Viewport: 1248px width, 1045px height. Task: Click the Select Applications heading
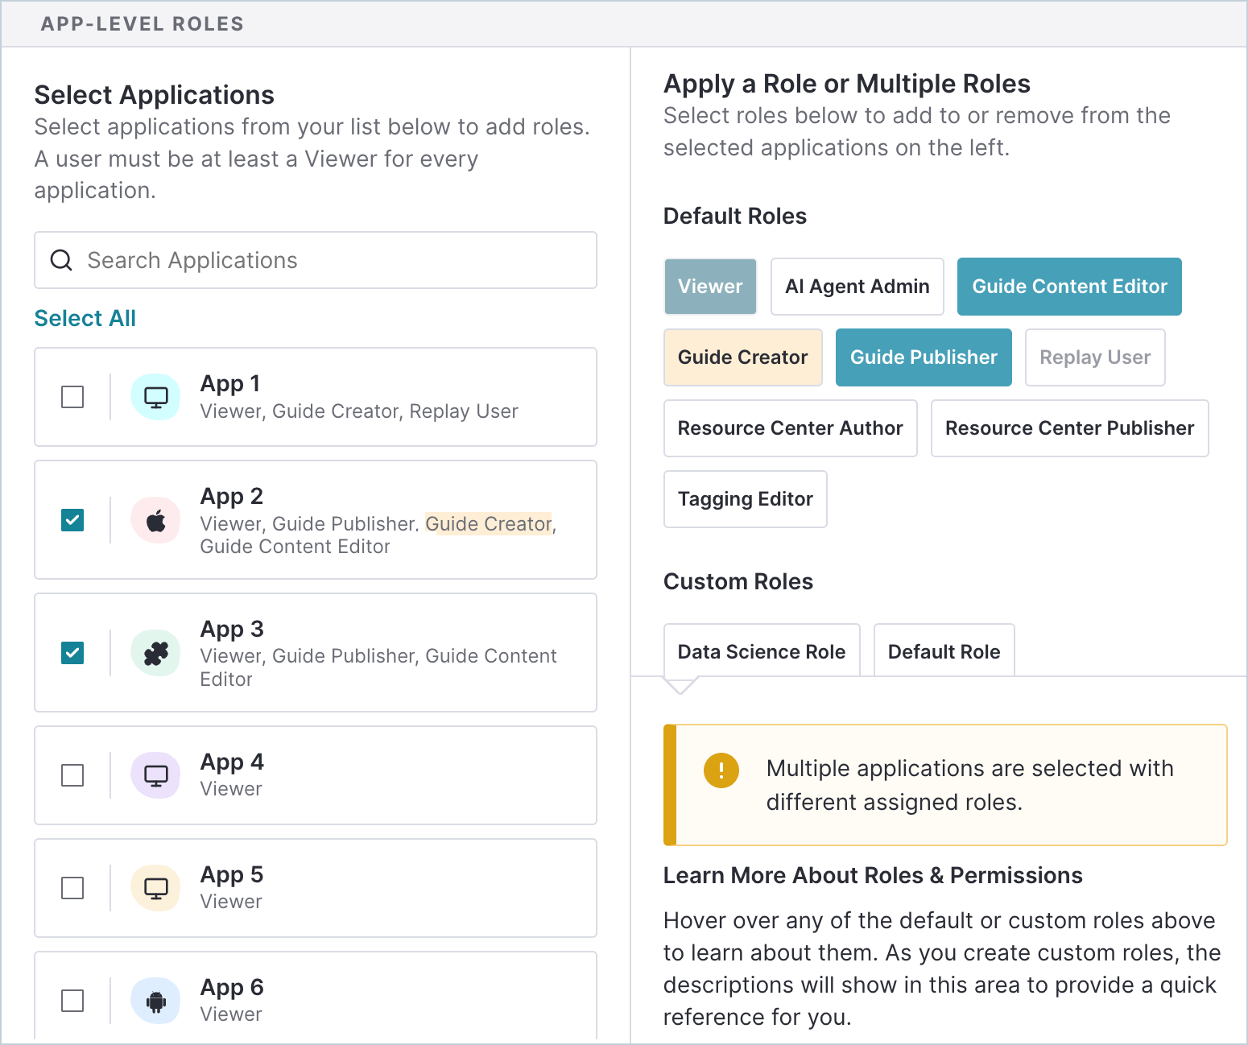click(155, 95)
